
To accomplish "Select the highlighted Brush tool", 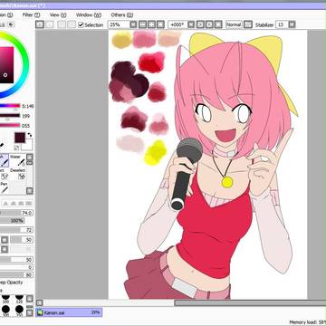I will [x=5, y=160].
